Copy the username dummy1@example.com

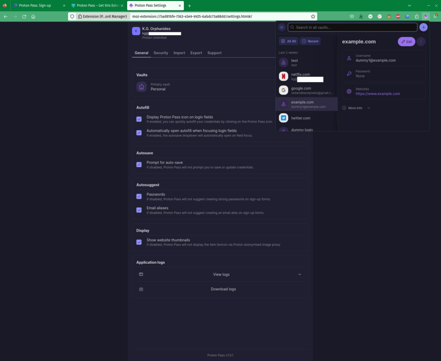click(384, 58)
